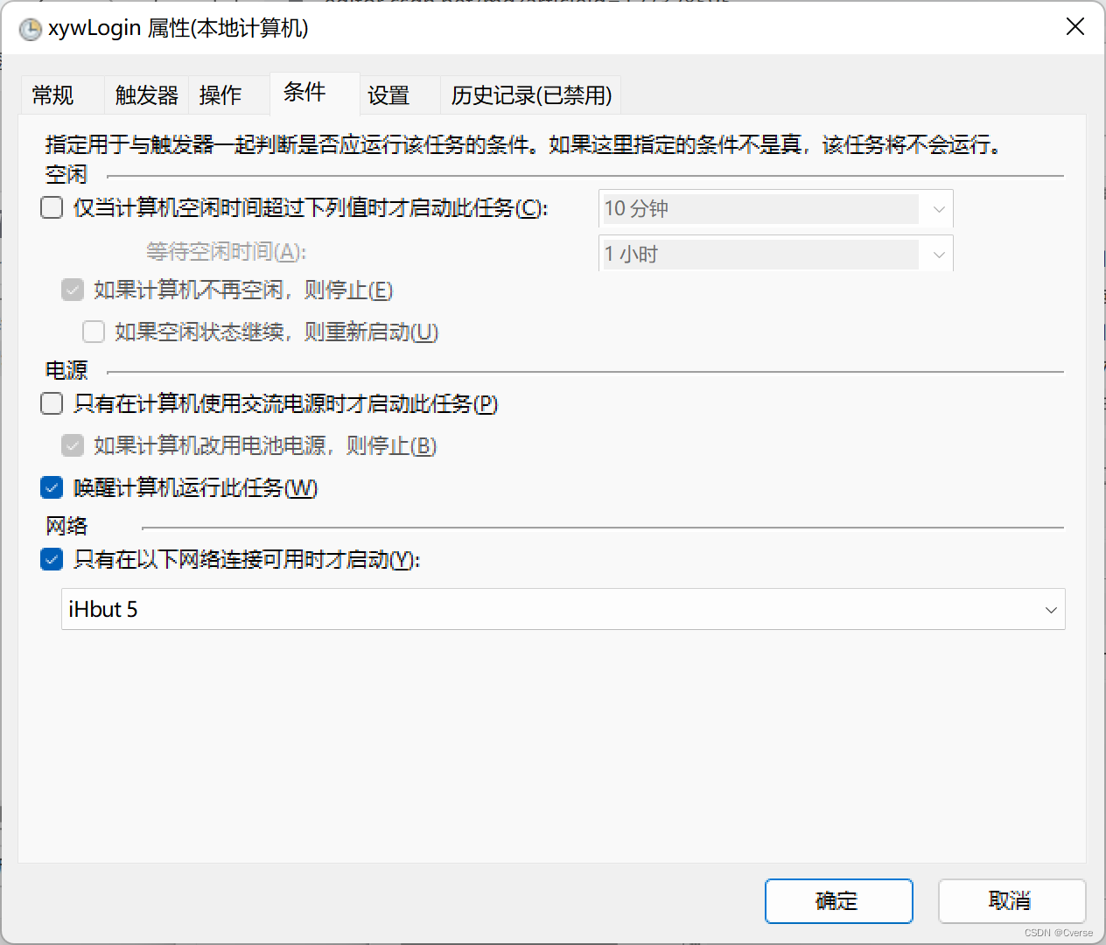Enable 只有在计算机使用交流电源时才启动此任务(P)
This screenshot has height=945, width=1106.
coord(52,403)
